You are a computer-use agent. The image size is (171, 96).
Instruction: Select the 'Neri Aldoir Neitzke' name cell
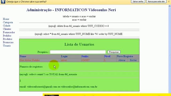click(x=30, y=60)
